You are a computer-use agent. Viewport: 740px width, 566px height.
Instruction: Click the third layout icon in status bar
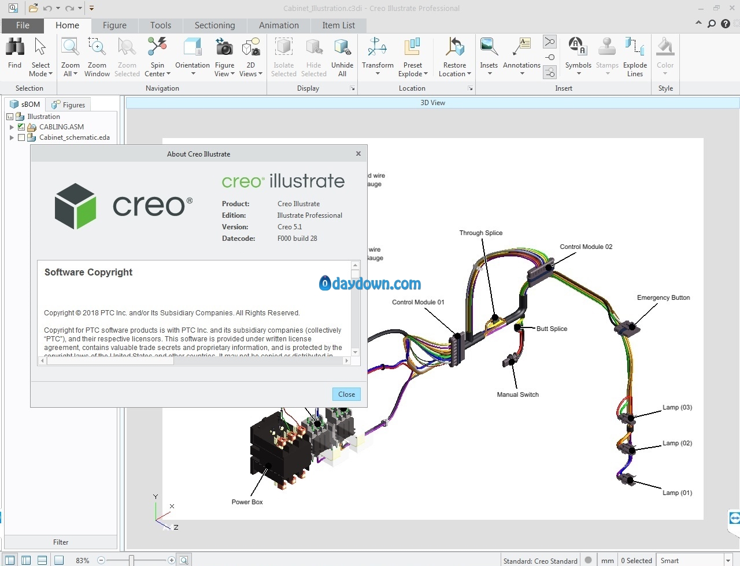point(42,560)
